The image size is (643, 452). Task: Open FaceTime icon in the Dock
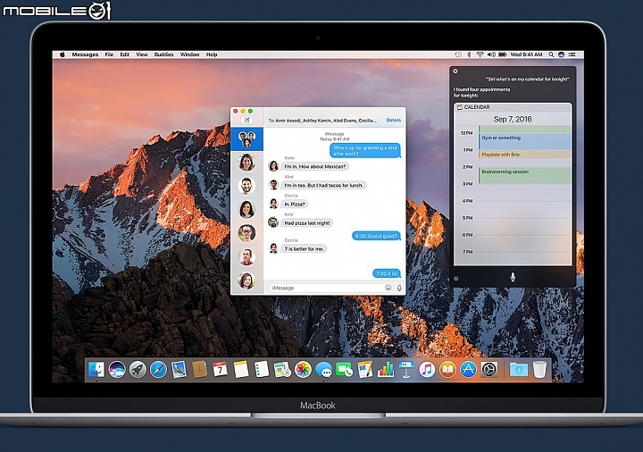[x=344, y=370]
